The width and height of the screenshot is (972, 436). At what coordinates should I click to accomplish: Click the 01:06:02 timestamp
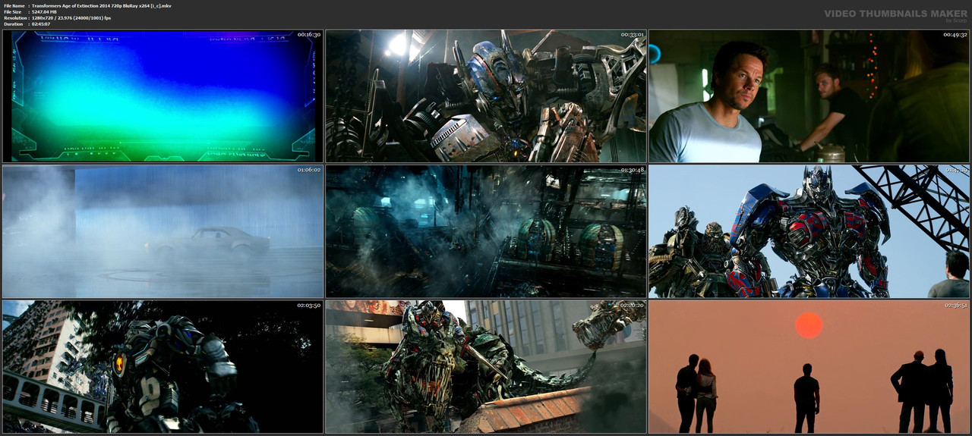pos(308,170)
